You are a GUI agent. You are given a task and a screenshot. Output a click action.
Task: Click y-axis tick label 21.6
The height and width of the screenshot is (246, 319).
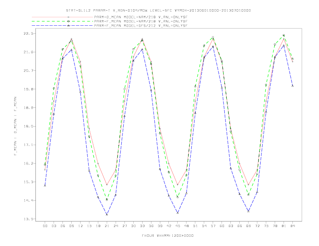28,52
